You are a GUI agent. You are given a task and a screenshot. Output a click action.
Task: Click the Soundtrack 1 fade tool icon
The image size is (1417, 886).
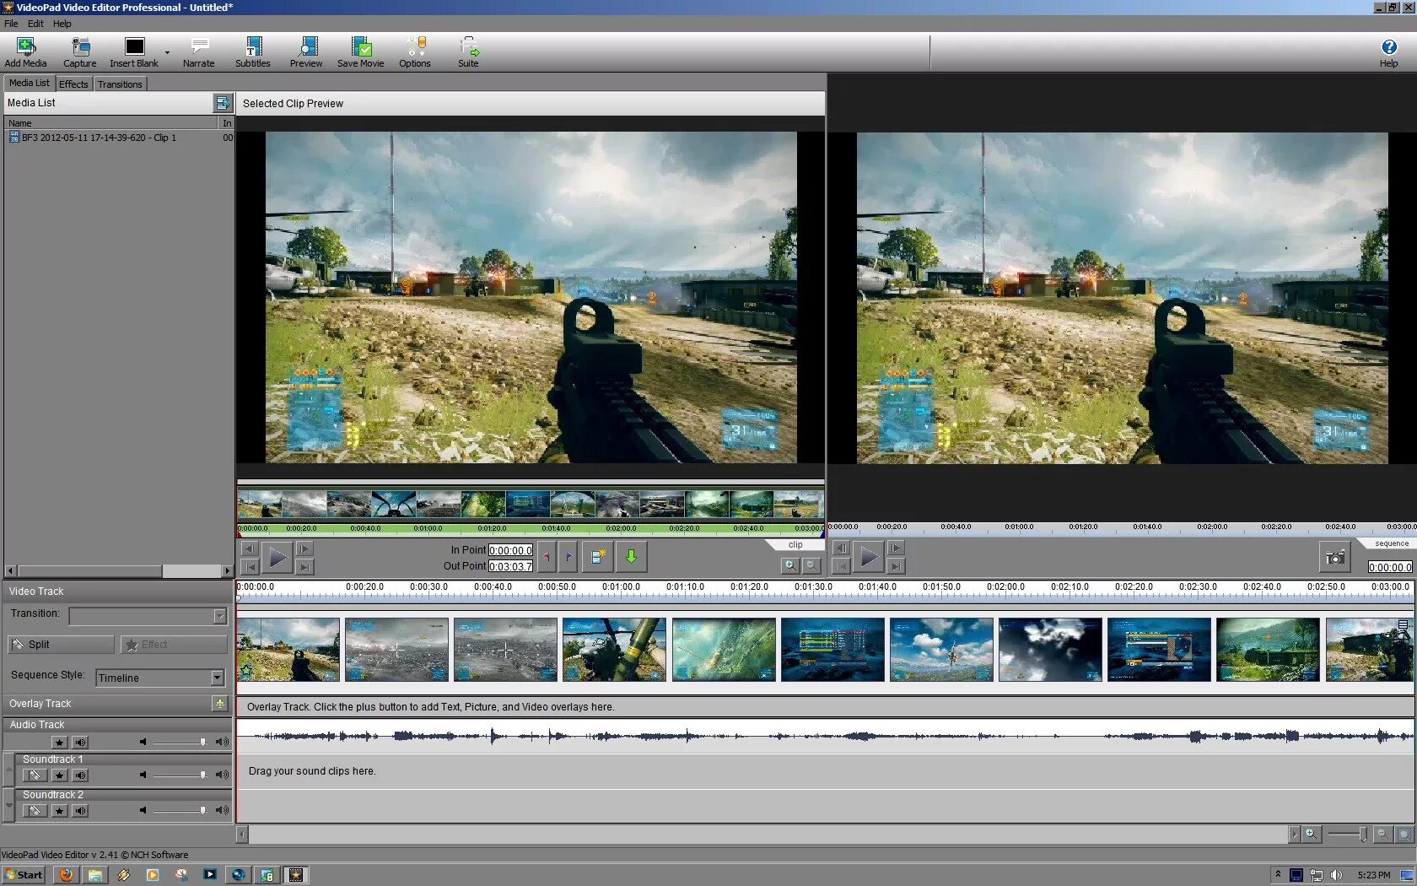35,775
